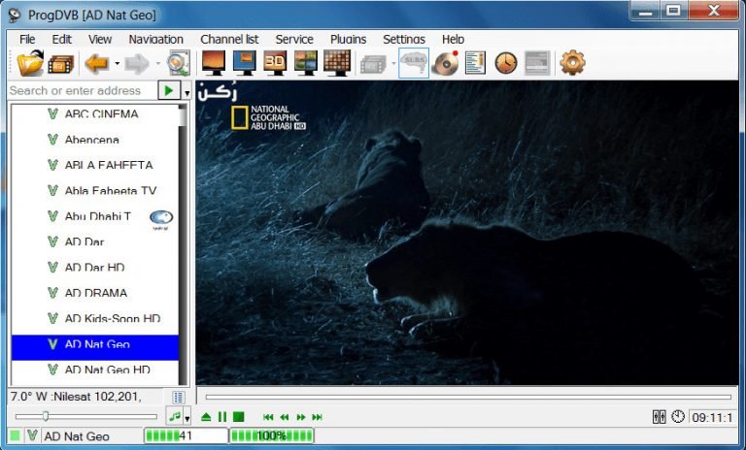Open the Settings menu
The width and height of the screenshot is (746, 450).
pos(404,39)
